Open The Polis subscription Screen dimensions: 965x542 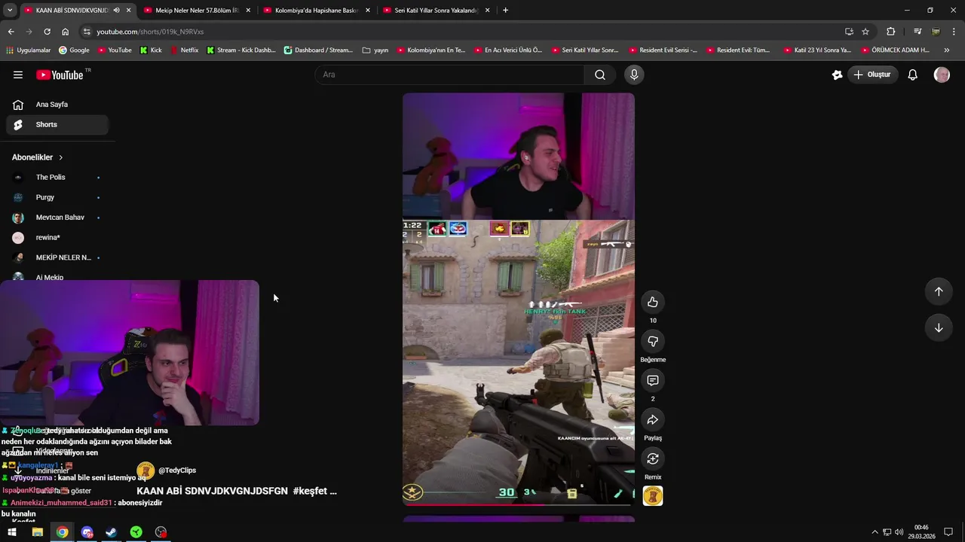[x=57, y=178]
